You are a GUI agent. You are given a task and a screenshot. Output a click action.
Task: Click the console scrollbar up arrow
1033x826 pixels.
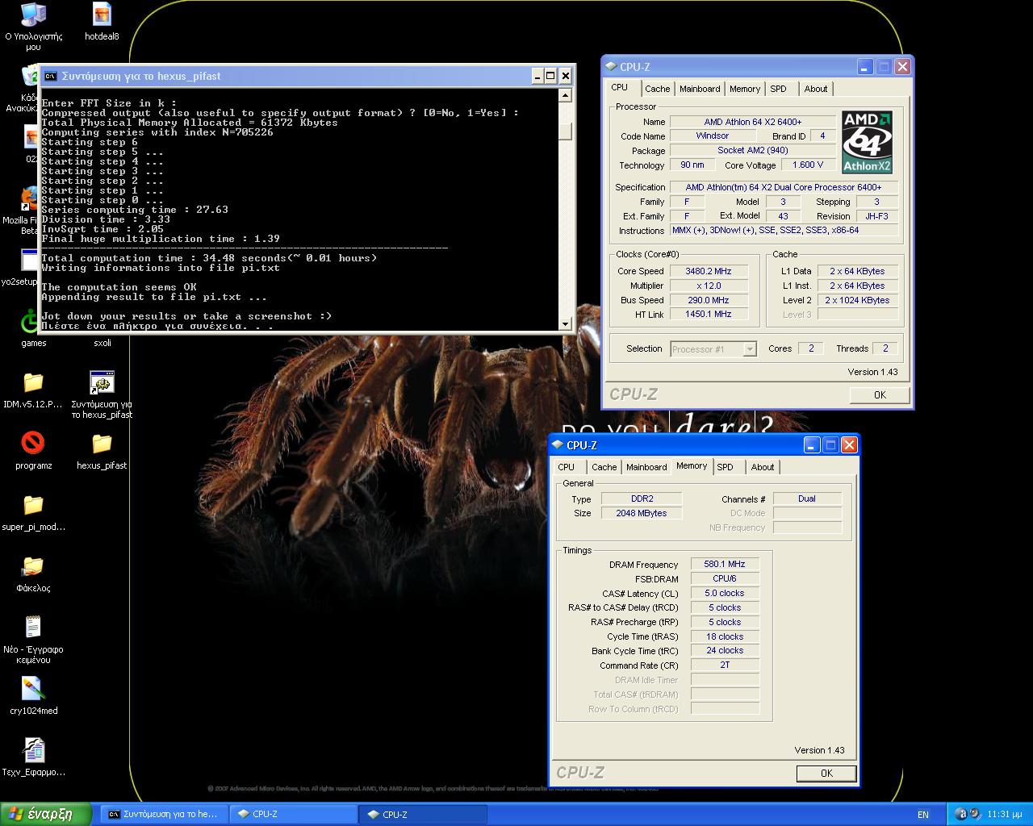pos(565,95)
